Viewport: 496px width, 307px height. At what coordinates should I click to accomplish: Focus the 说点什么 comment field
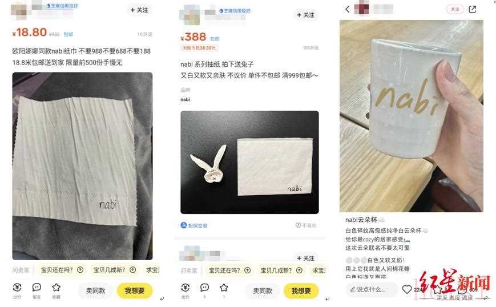tap(372, 289)
